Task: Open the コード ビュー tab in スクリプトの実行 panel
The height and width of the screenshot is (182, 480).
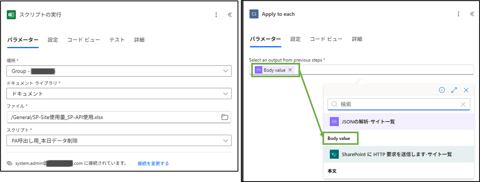Action: 84,40
